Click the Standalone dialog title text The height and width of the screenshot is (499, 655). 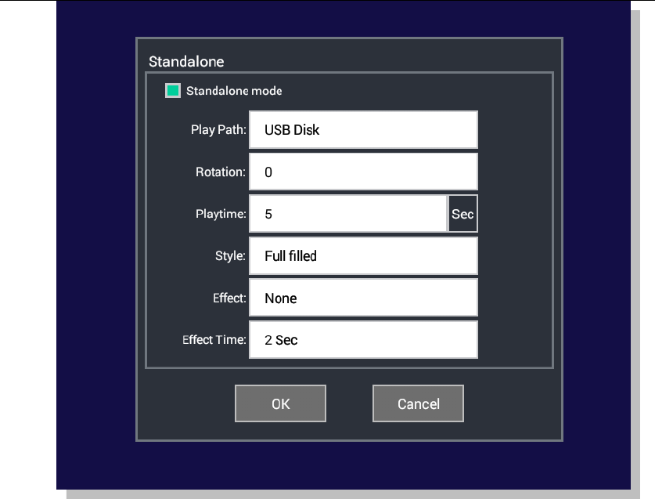tap(186, 61)
